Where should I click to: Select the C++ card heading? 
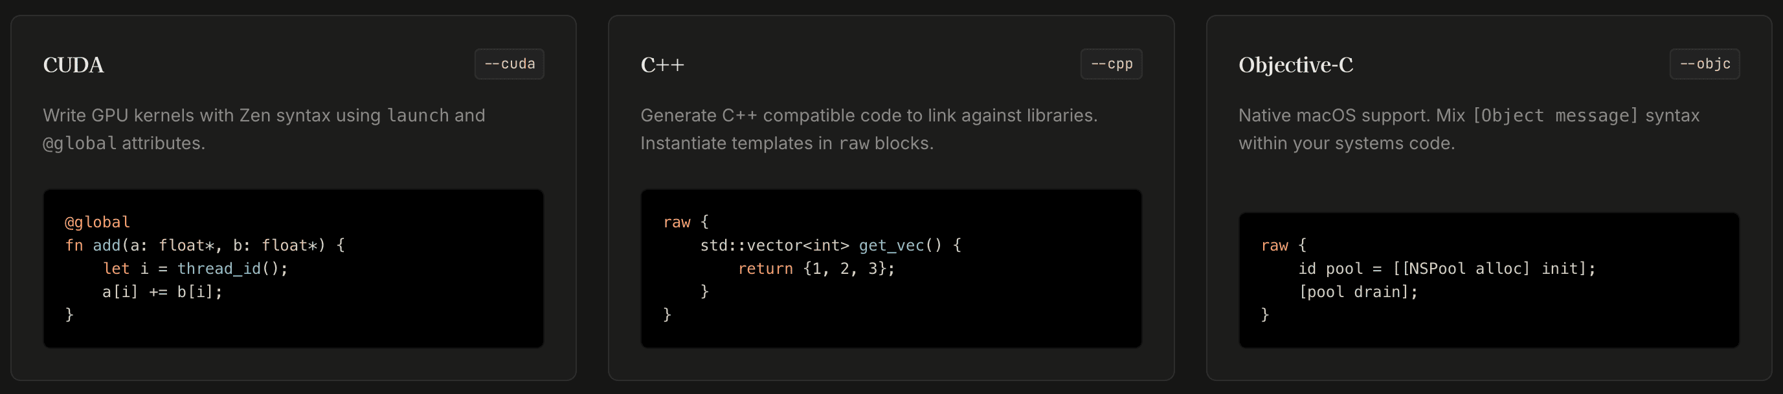pos(662,65)
